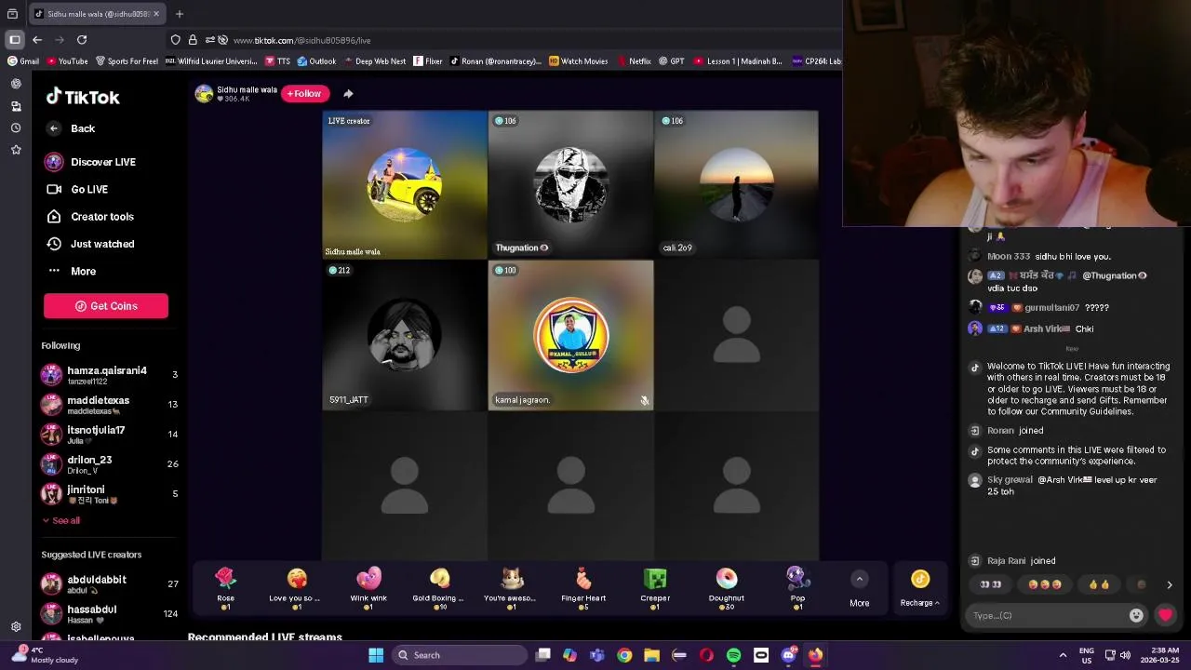Open browser sidebar settings gear
The height and width of the screenshot is (670, 1191).
(16, 627)
